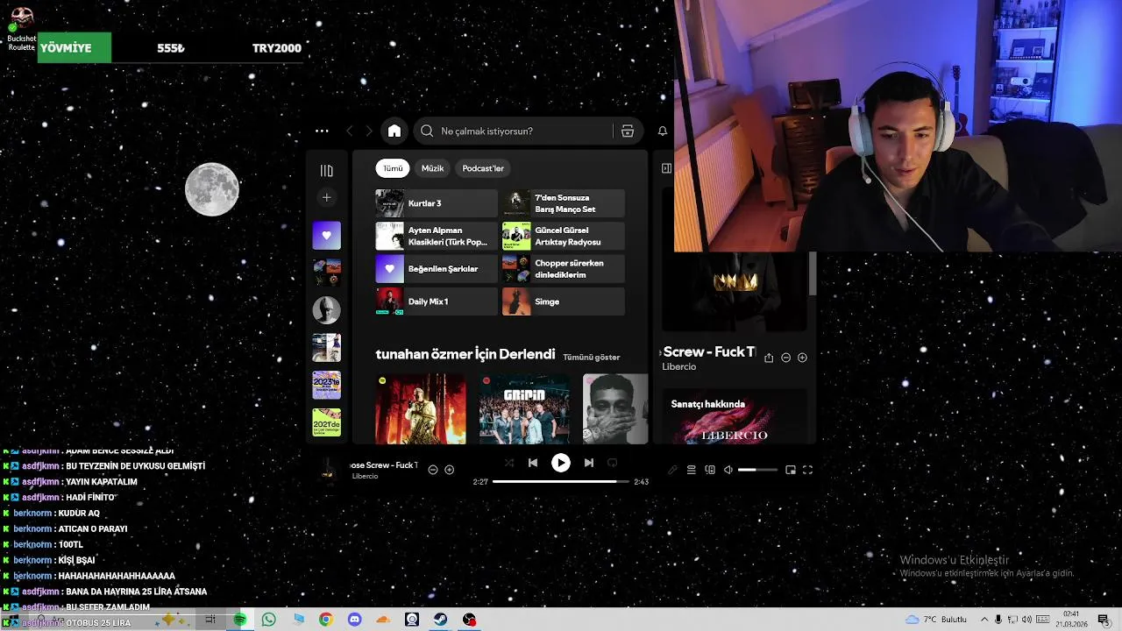
Task: Skip to the next track
Action: click(x=589, y=463)
